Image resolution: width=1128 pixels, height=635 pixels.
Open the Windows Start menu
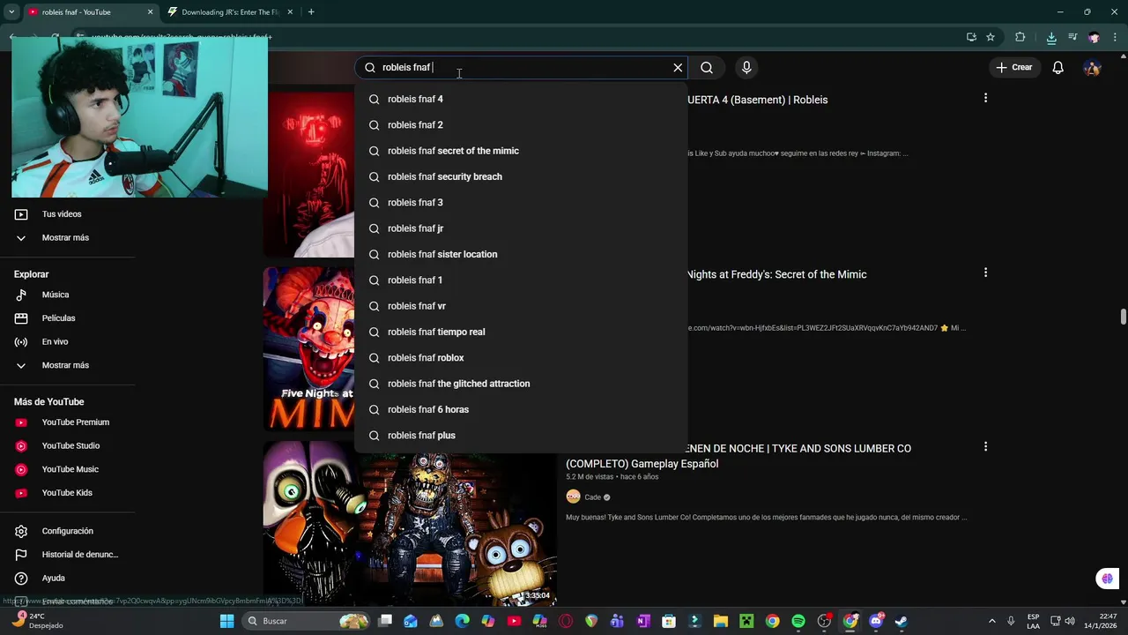(226, 621)
